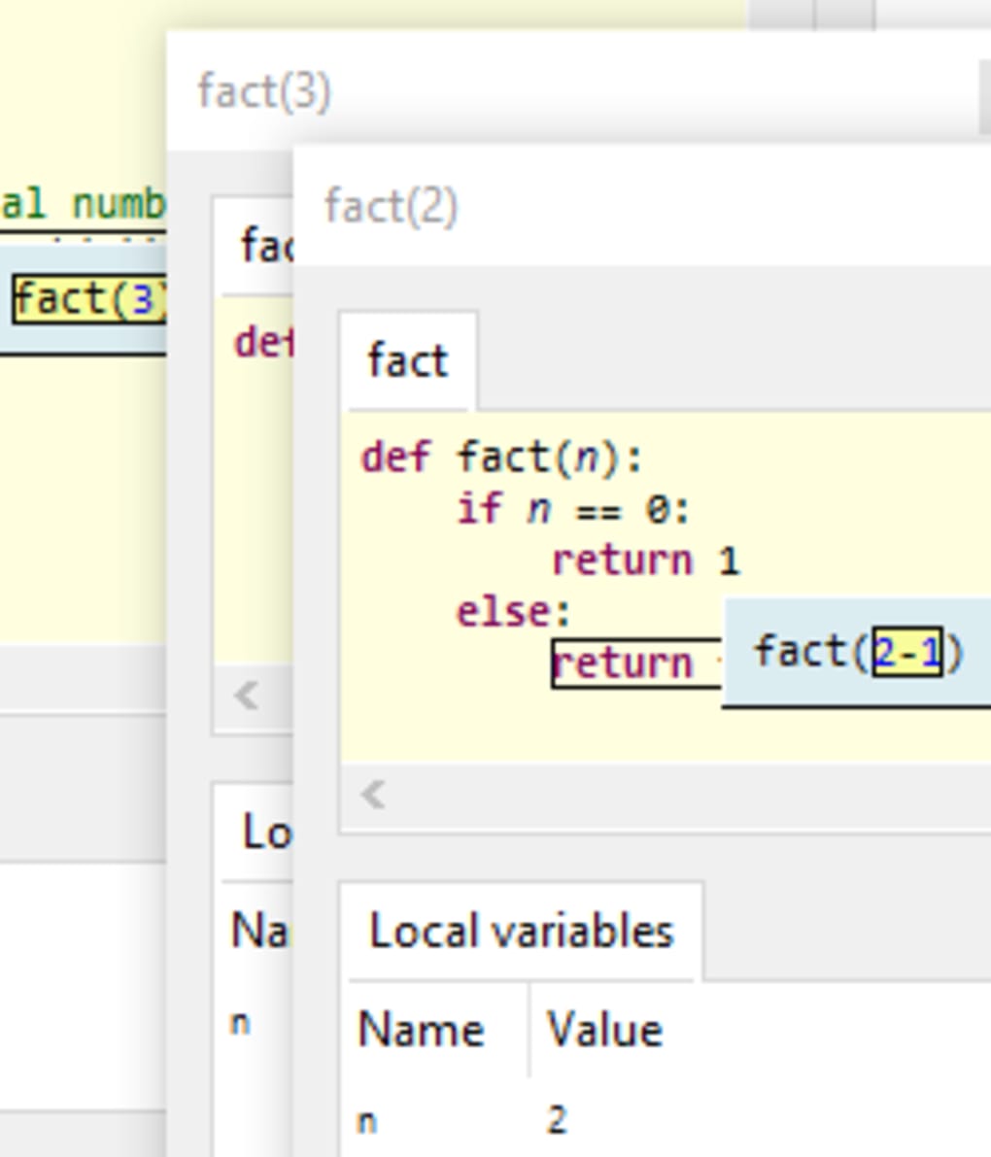Select the highlighted 2-1 expression
Image resolution: width=991 pixels, height=1157 pixels.
tap(907, 653)
